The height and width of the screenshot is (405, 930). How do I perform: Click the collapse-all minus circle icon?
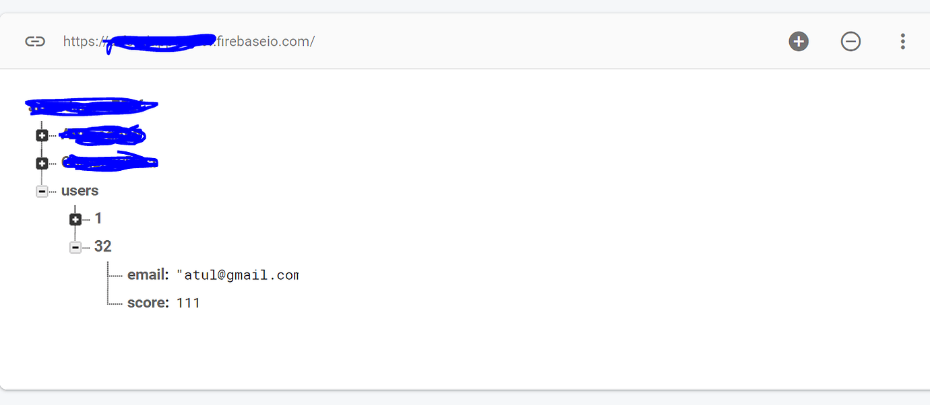(850, 42)
